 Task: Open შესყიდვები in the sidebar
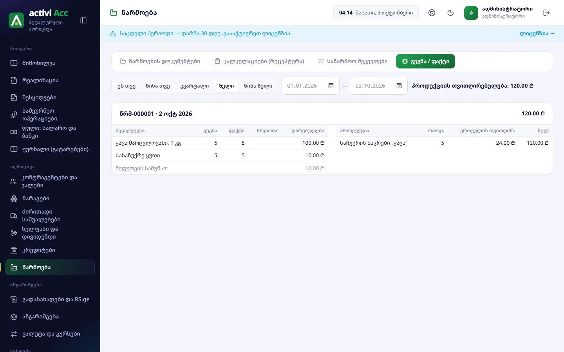(x=50, y=97)
